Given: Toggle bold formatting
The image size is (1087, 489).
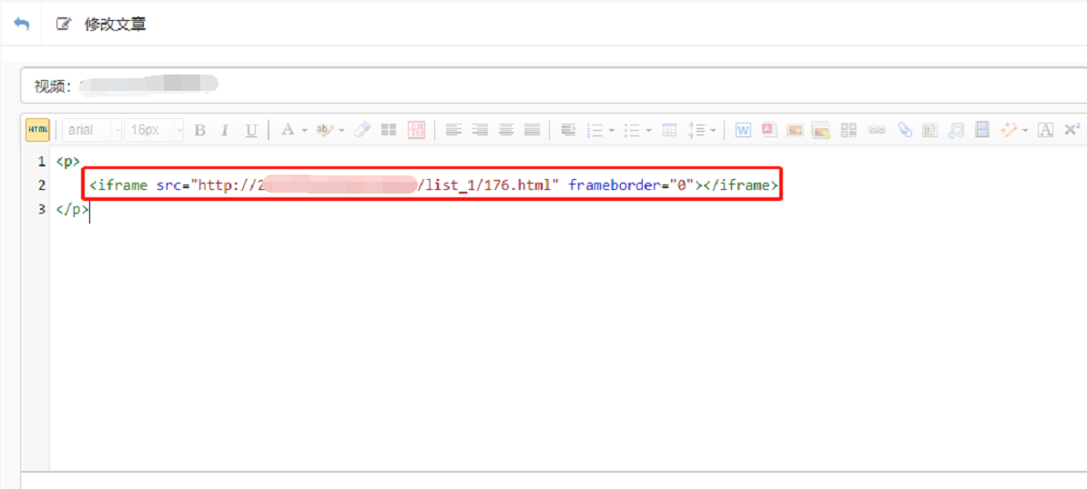Looking at the screenshot, I should point(200,130).
